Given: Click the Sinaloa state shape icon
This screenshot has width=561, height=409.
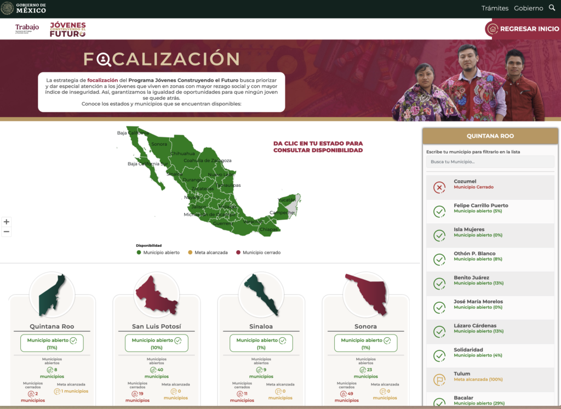Looking at the screenshot, I should [261, 295].
